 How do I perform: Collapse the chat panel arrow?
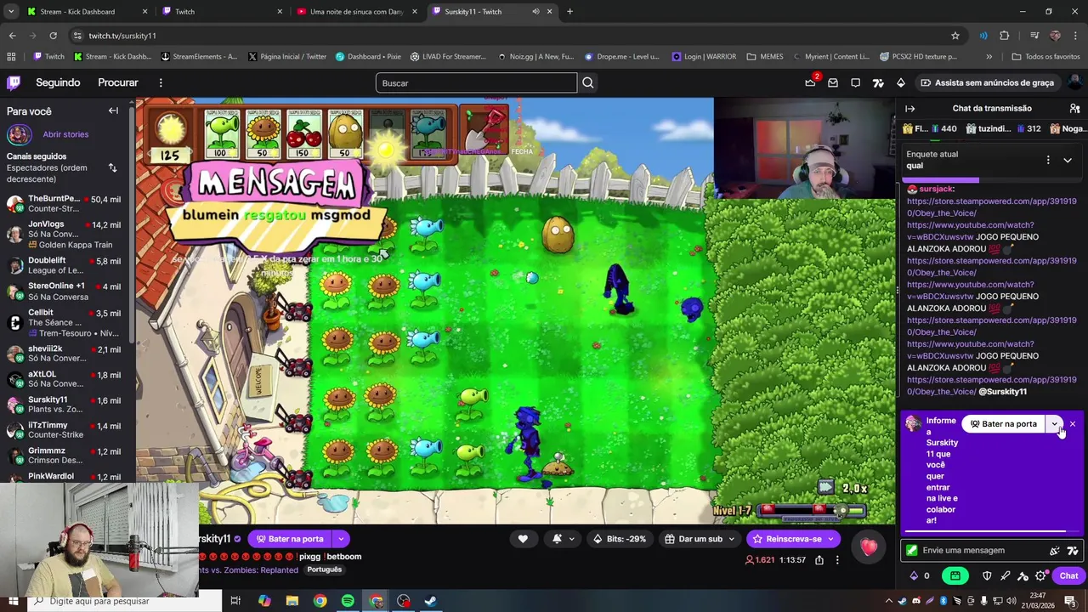909,108
